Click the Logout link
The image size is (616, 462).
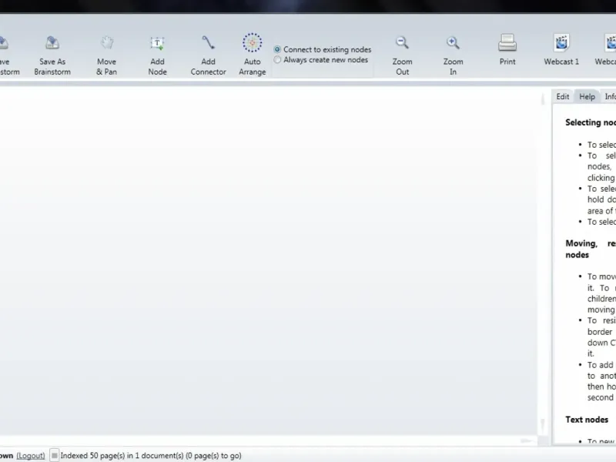point(31,456)
